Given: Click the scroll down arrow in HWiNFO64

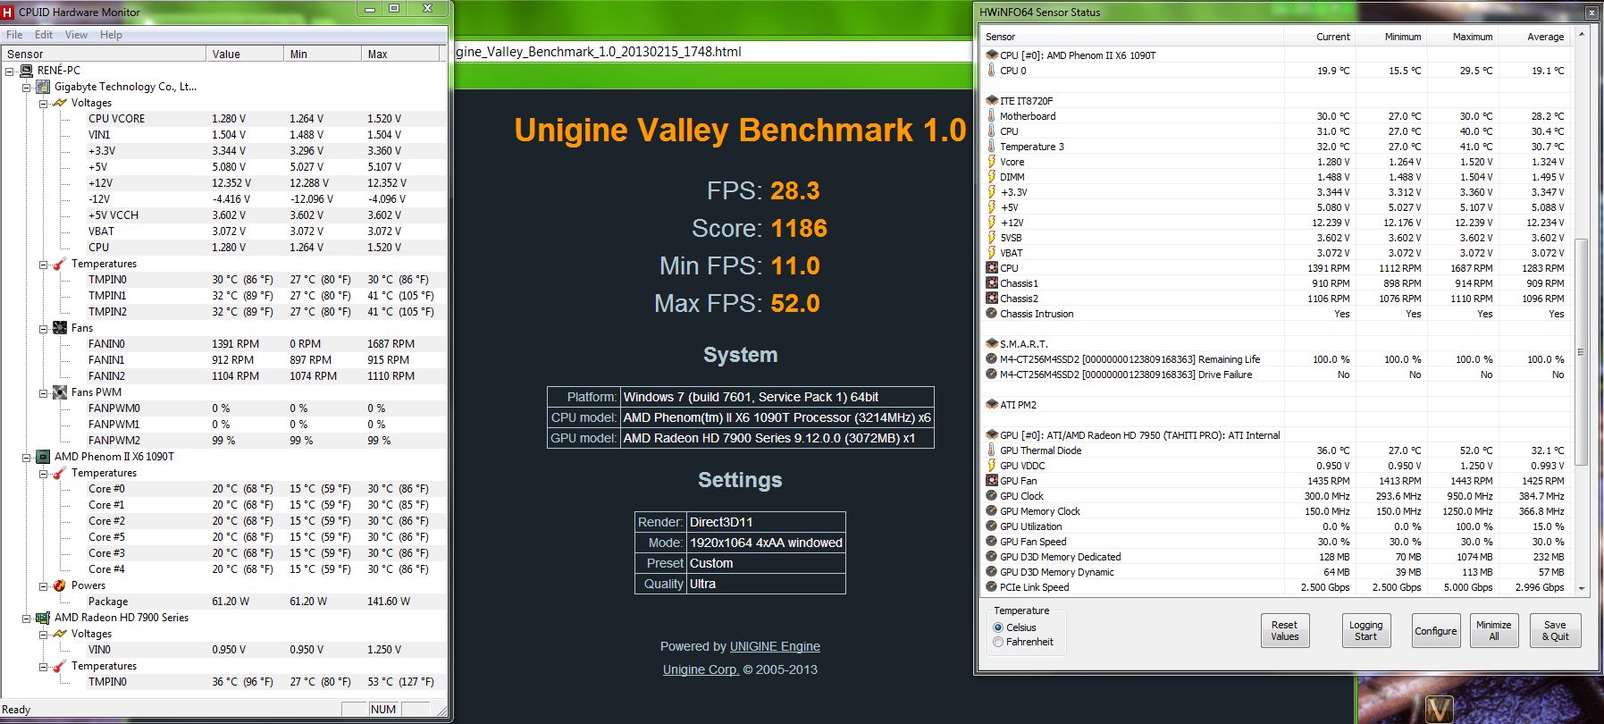Looking at the screenshot, I should [1581, 588].
